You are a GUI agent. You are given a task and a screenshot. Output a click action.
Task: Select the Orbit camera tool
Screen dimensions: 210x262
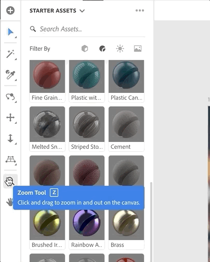pyautogui.click(x=10, y=97)
